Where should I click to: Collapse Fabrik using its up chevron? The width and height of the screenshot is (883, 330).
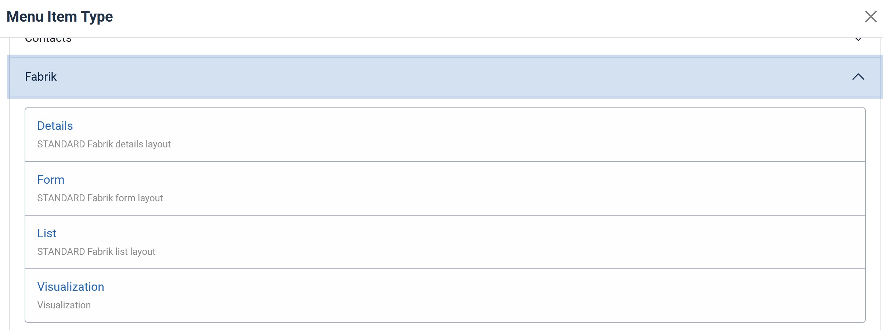[858, 77]
